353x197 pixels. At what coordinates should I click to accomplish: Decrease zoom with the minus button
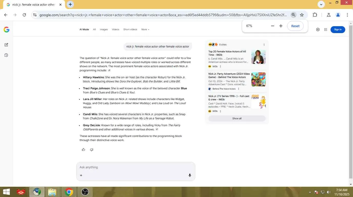(x=272, y=26)
